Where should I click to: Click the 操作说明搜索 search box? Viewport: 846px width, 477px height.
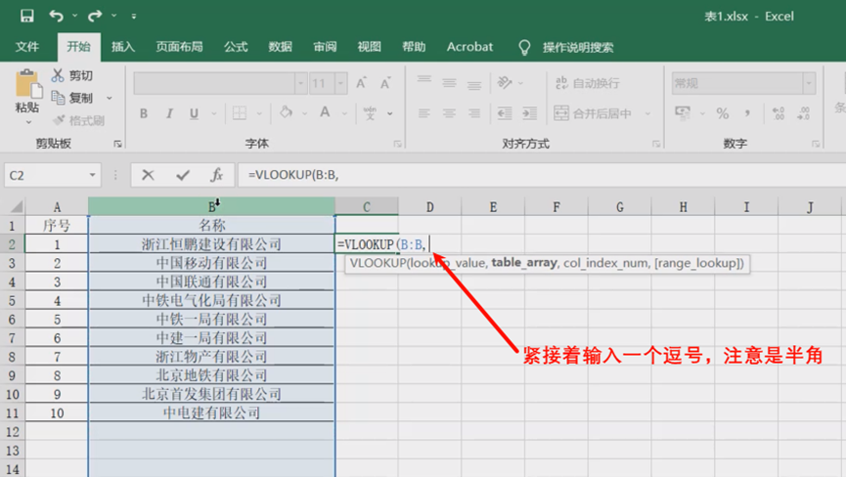(x=578, y=48)
